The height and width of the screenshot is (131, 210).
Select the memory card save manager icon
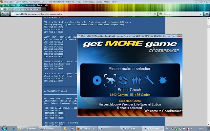pos(123,80)
